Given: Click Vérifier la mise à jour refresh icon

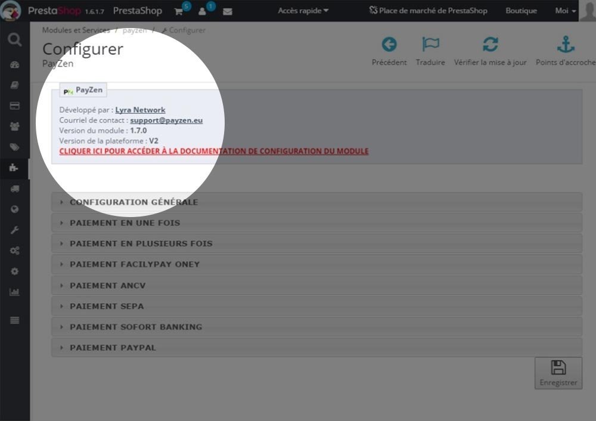Looking at the screenshot, I should pyautogui.click(x=491, y=45).
